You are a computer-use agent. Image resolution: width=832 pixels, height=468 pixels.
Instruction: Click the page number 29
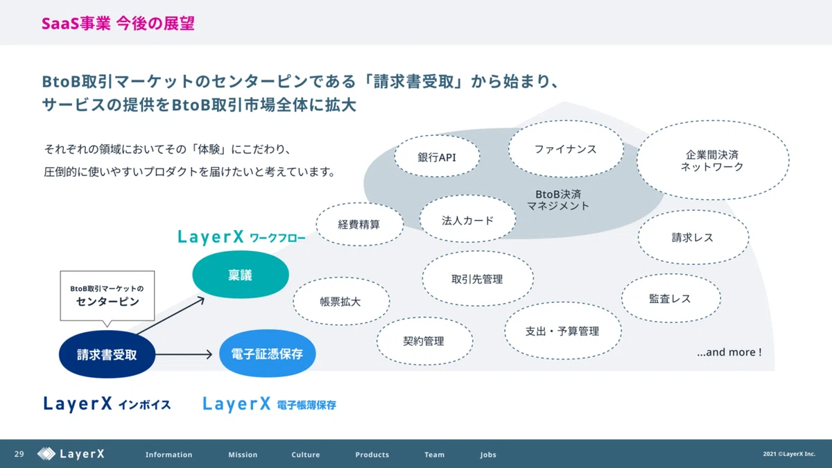coord(19,454)
